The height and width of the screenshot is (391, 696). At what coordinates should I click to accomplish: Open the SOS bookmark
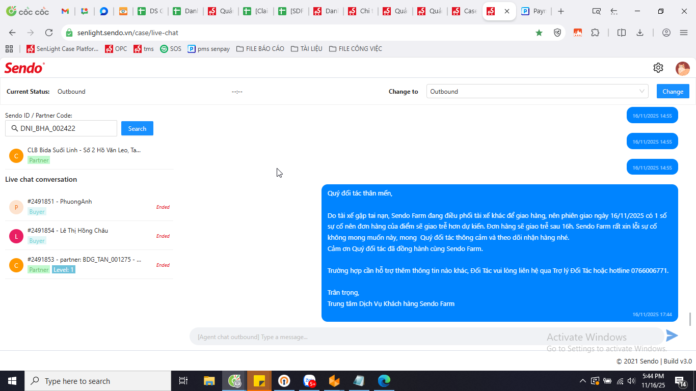(x=171, y=49)
